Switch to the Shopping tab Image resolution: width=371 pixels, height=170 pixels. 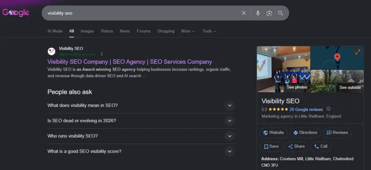tap(166, 31)
